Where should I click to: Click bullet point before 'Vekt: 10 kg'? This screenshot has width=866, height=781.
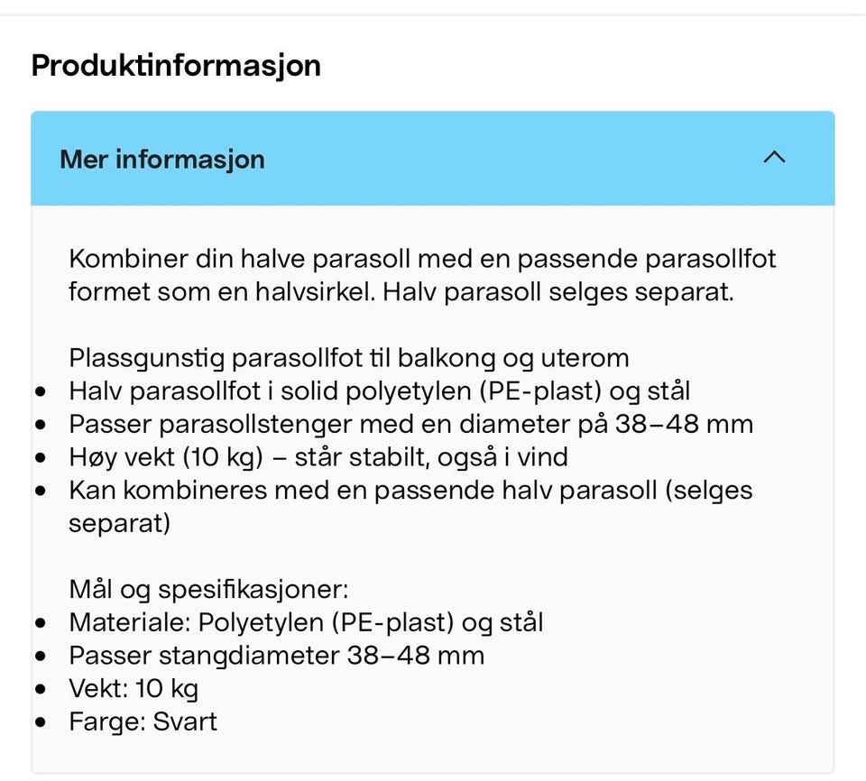click(41, 689)
